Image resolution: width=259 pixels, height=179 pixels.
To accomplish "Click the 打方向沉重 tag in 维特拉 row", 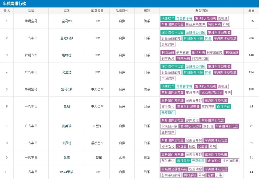I will (x=200, y=58).
